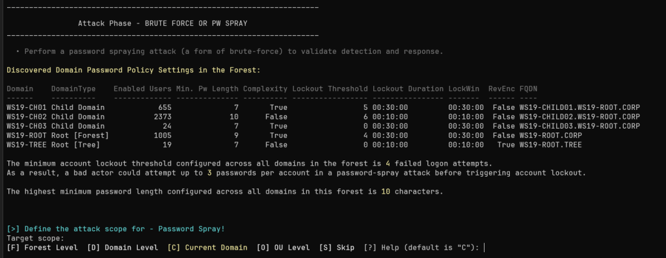This screenshot has width=666, height=258.
Task: Click the prompt cursor after default is "C"
Action: click(x=484, y=248)
